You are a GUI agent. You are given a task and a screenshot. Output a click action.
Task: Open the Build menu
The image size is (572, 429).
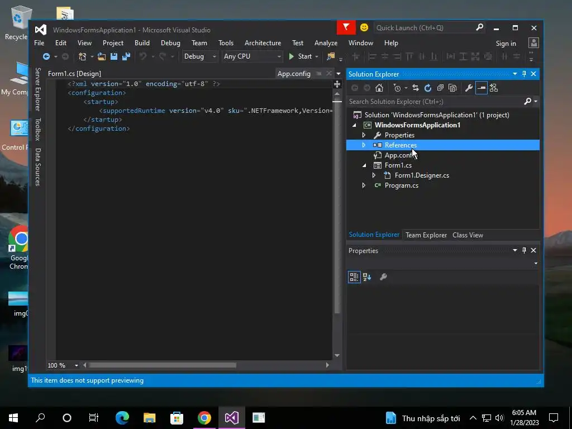(x=142, y=43)
